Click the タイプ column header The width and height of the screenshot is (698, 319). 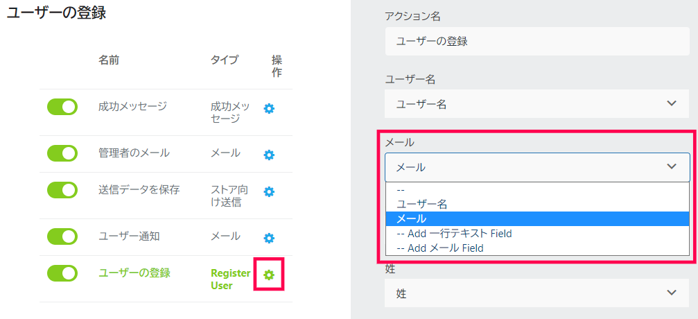225,60
